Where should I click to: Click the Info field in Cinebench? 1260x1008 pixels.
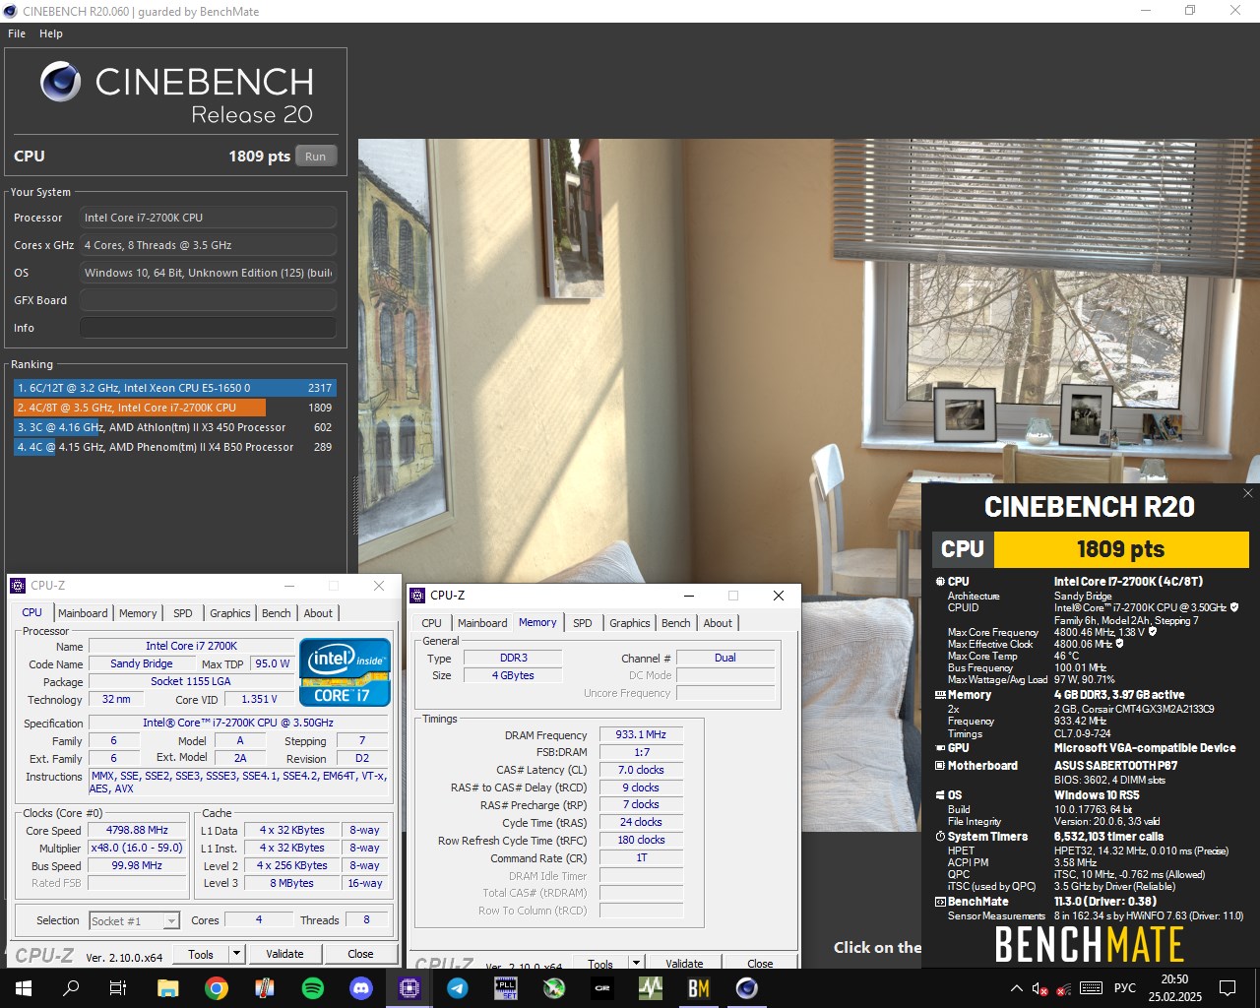click(208, 328)
